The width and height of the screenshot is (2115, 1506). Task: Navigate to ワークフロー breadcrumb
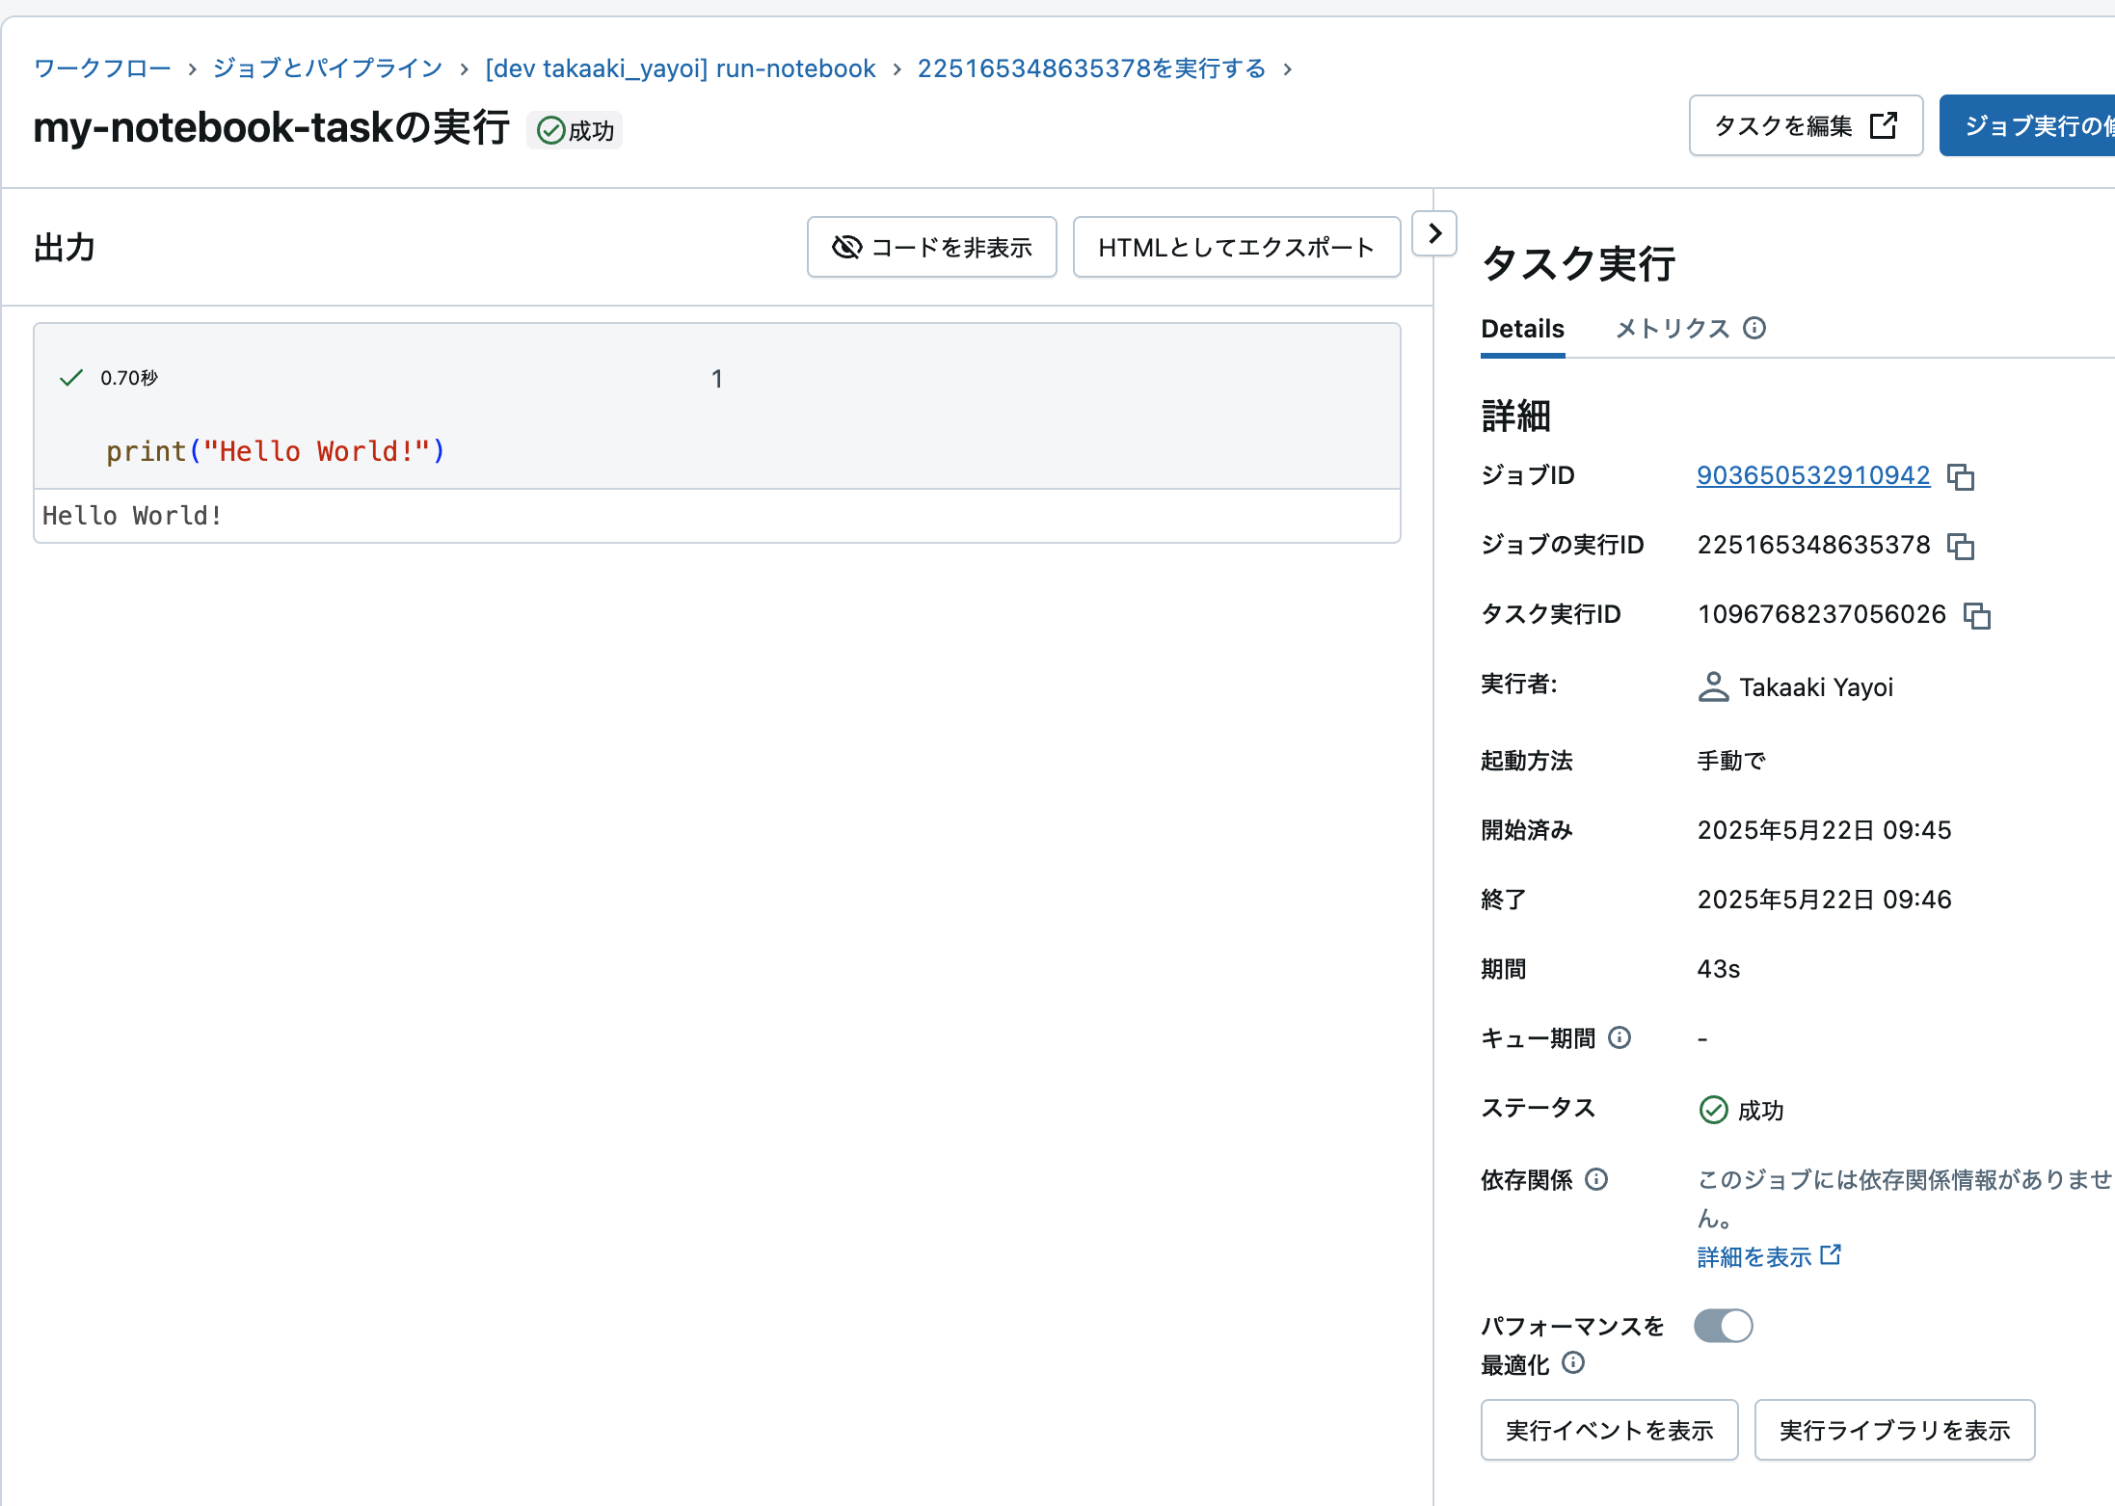99,67
